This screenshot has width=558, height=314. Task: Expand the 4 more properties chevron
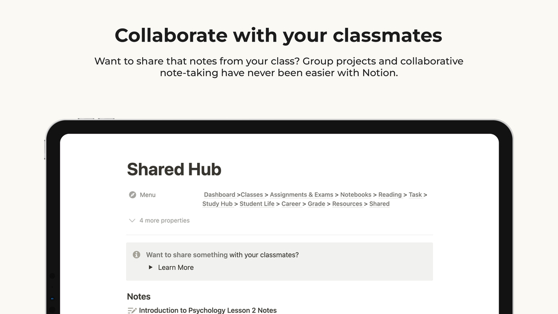(132, 221)
